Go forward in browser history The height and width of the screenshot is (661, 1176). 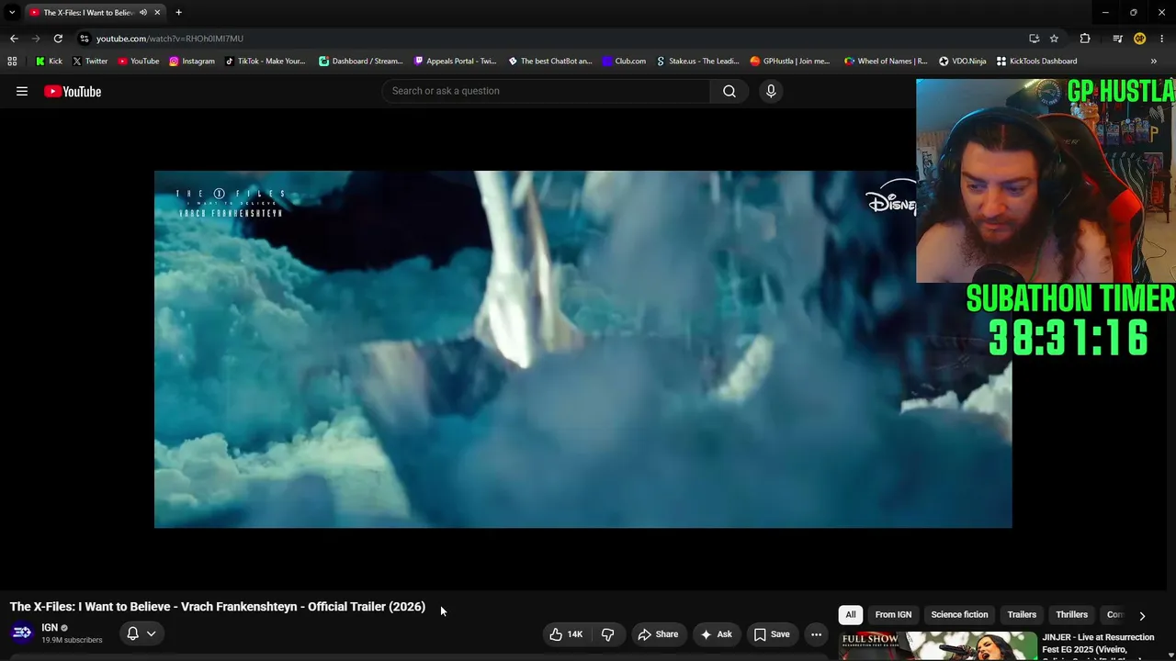point(36,39)
